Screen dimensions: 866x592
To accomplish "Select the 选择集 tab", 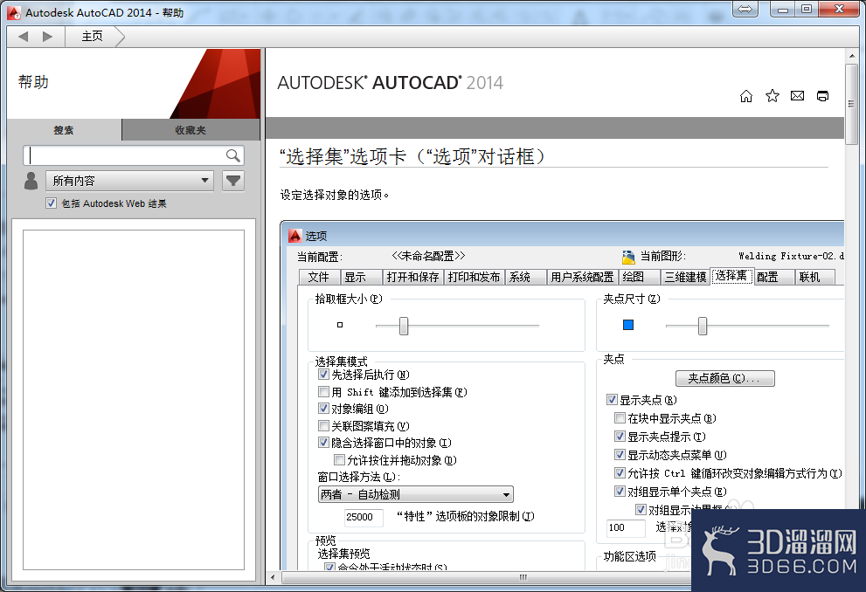I will pyautogui.click(x=731, y=275).
